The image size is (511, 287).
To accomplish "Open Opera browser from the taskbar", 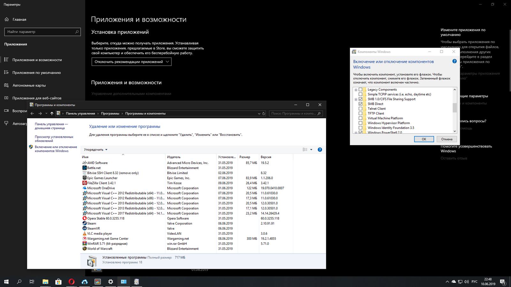I will [x=72, y=282].
